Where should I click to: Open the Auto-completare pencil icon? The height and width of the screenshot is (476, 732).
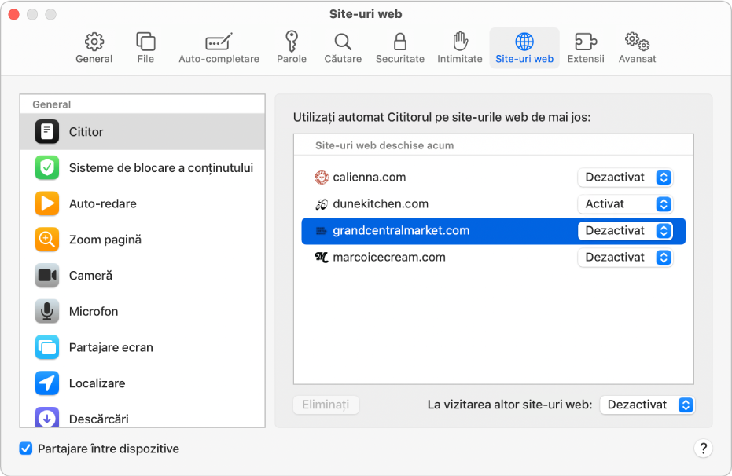219,42
